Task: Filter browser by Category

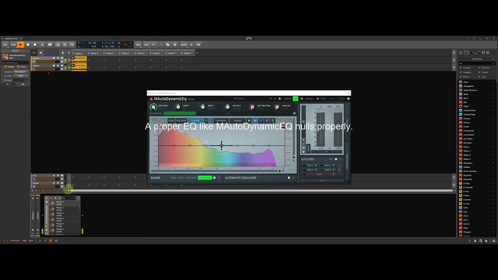Action: [x=467, y=72]
